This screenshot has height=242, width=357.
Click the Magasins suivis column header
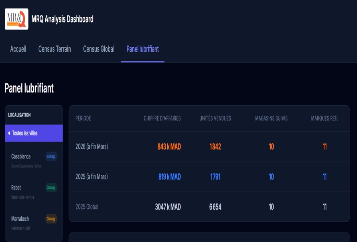pyautogui.click(x=271, y=118)
